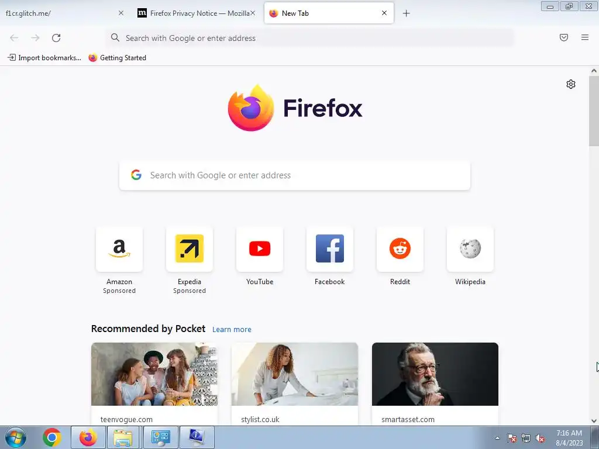Open the Amazon shortcut tile
This screenshot has width=599, height=449.
point(119,249)
